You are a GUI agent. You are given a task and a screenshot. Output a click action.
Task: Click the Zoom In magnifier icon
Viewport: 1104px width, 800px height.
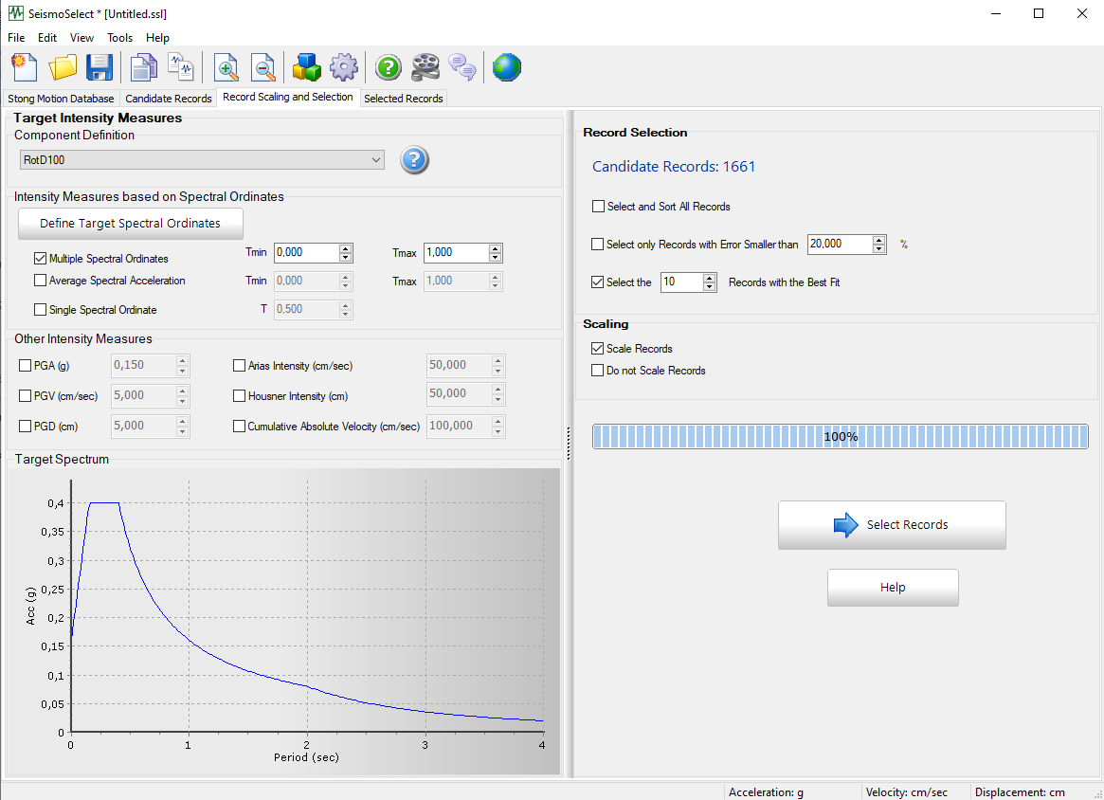click(x=226, y=67)
